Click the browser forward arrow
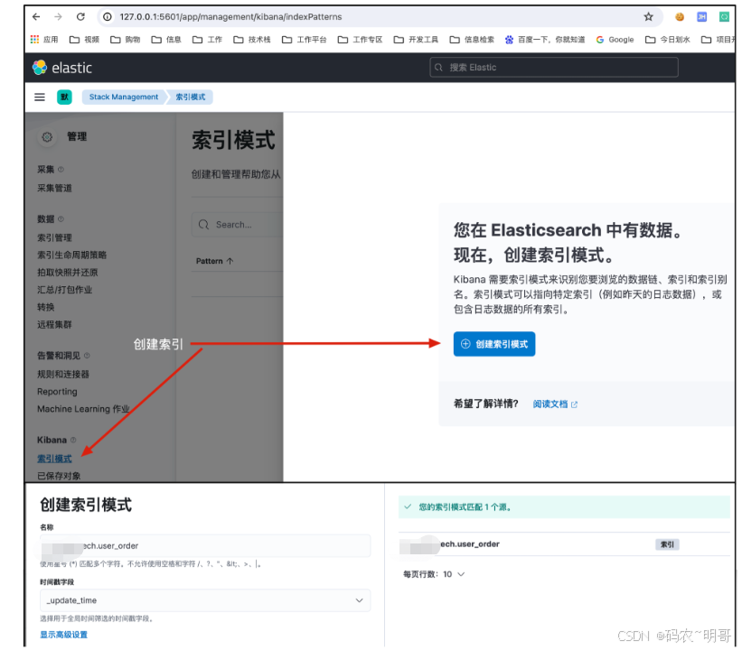 coord(58,17)
